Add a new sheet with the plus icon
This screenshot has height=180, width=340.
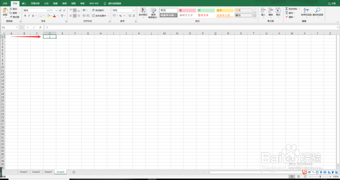(x=74, y=172)
